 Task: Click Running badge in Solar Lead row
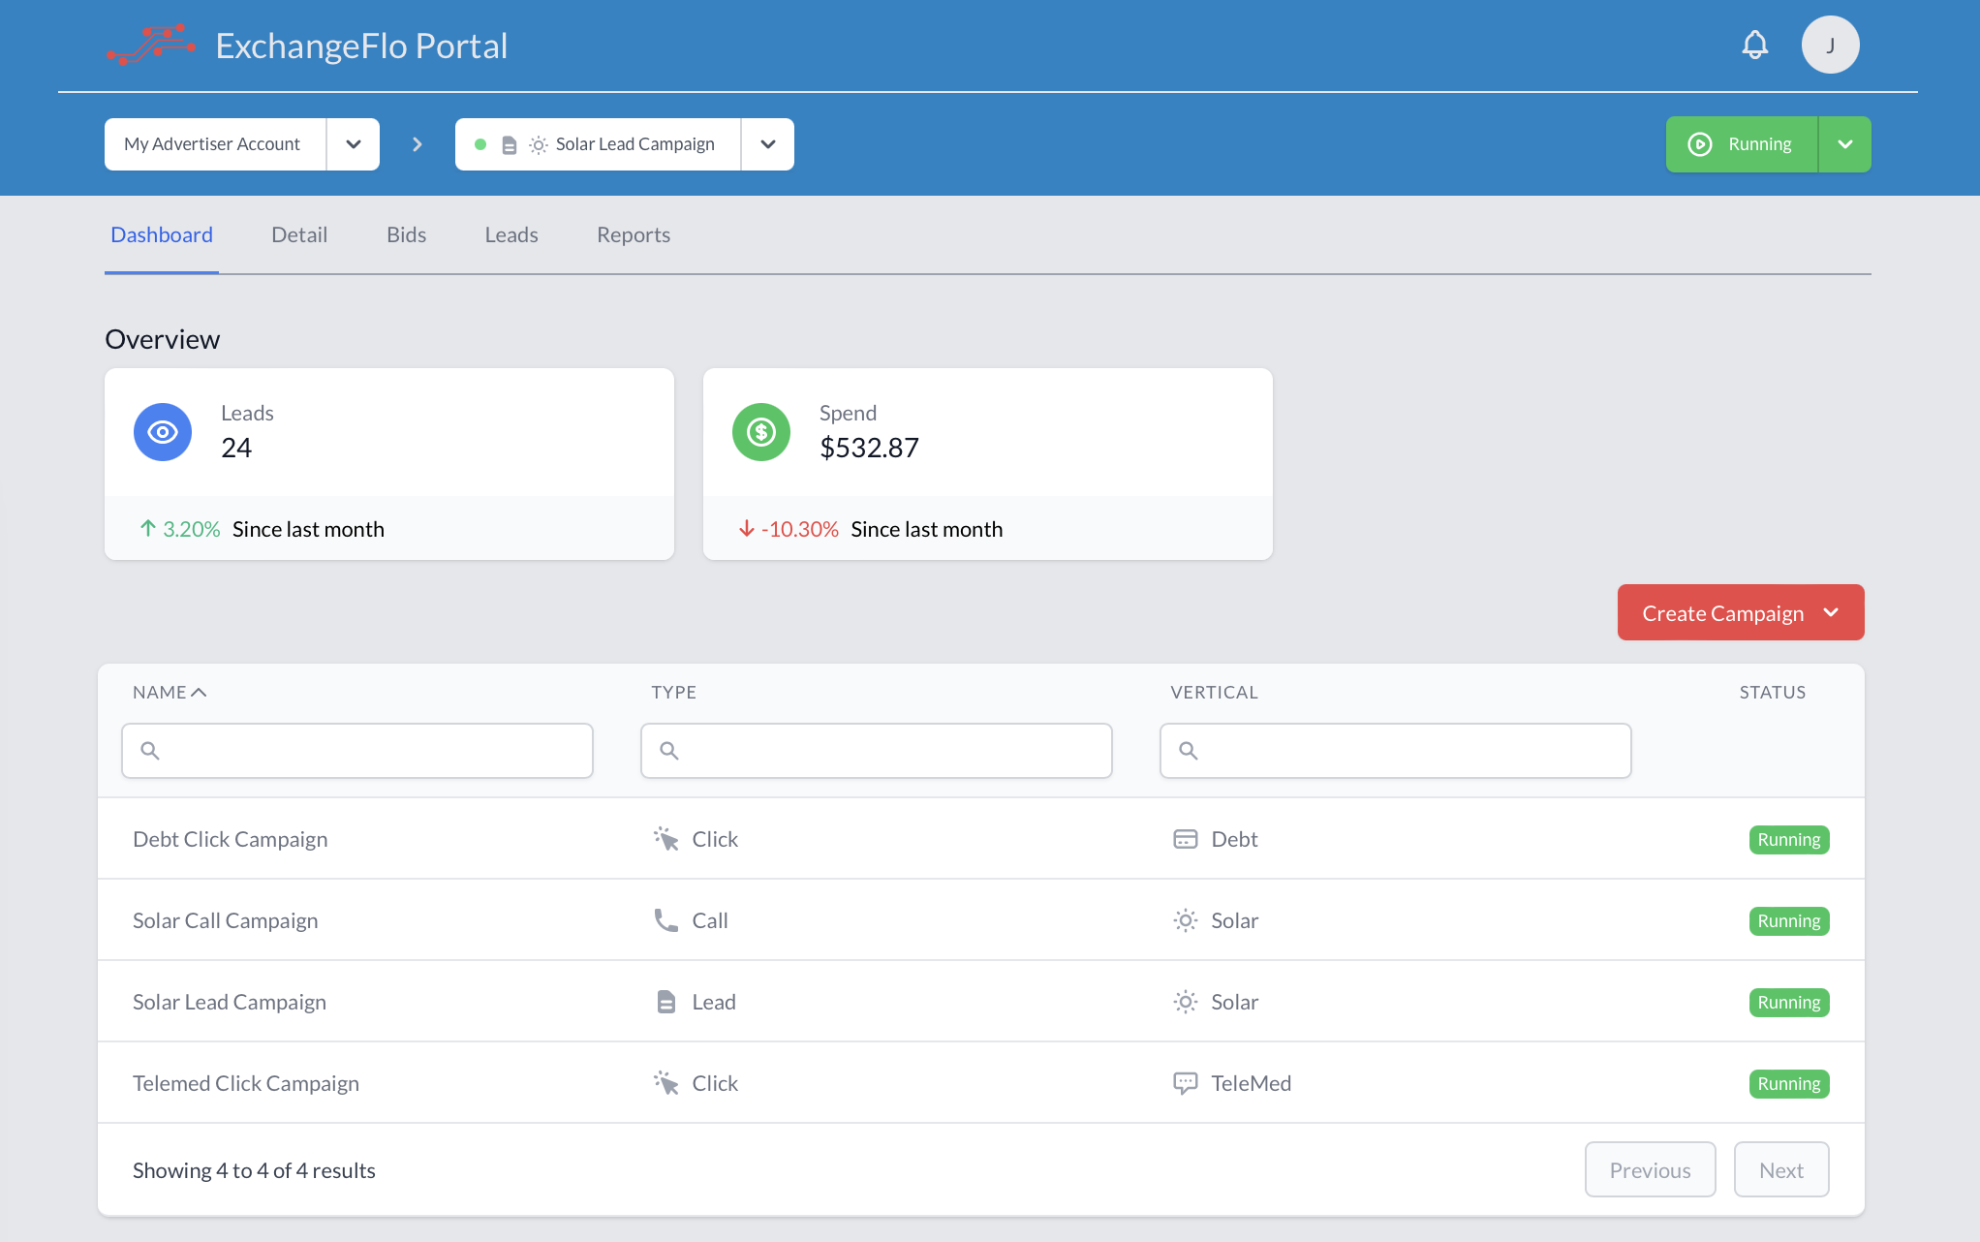(1788, 1002)
